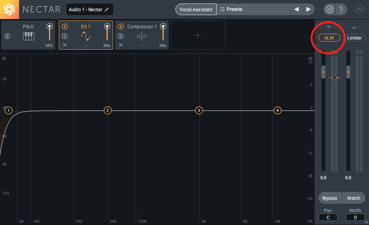Select the EQ 1 module label

[x=86, y=26]
